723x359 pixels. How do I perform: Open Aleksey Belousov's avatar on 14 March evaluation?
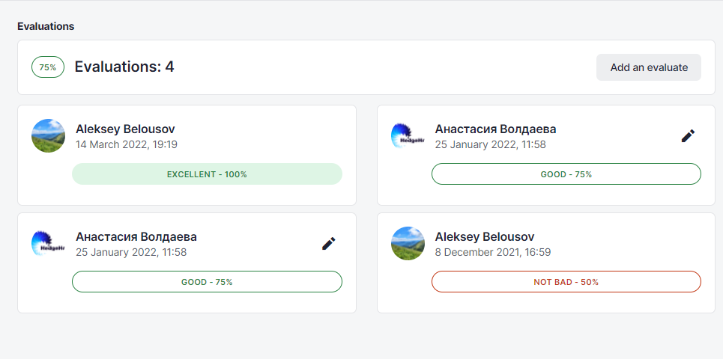pyautogui.click(x=49, y=136)
